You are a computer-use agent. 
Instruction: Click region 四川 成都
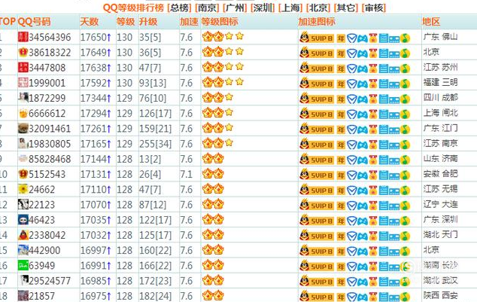point(440,98)
